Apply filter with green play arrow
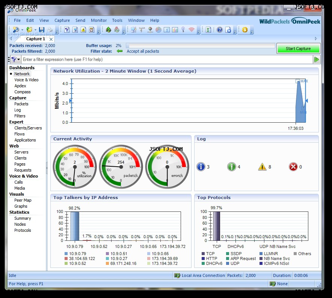 (x=316, y=59)
